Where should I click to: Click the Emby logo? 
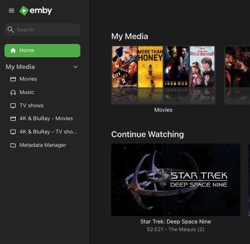(36, 10)
